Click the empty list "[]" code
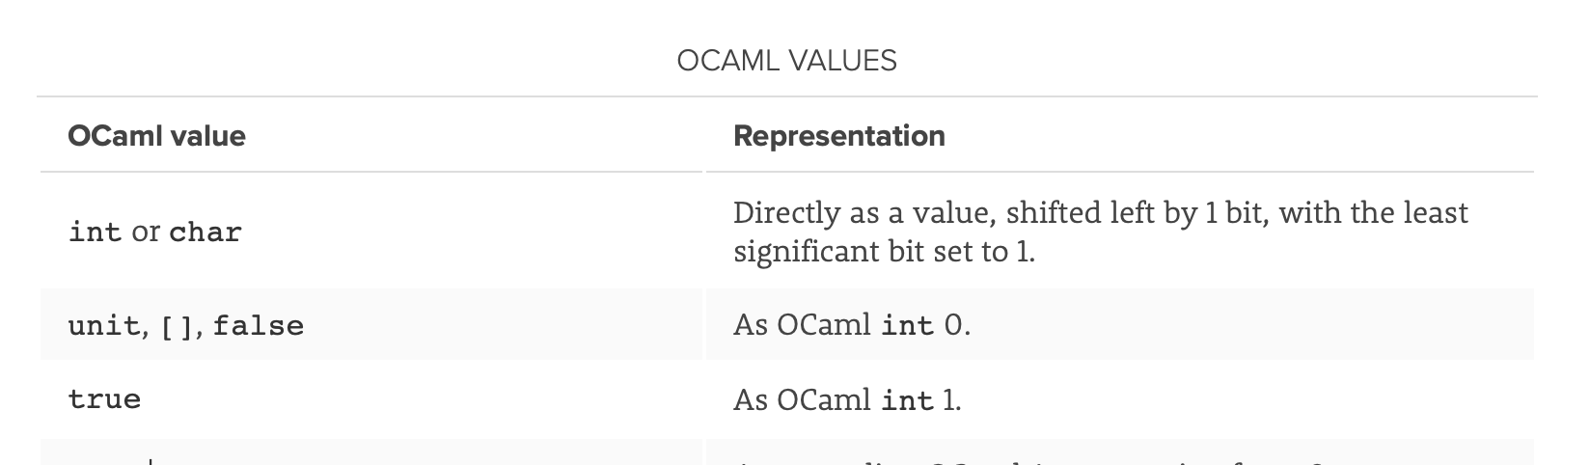The image size is (1590, 465). click(178, 326)
